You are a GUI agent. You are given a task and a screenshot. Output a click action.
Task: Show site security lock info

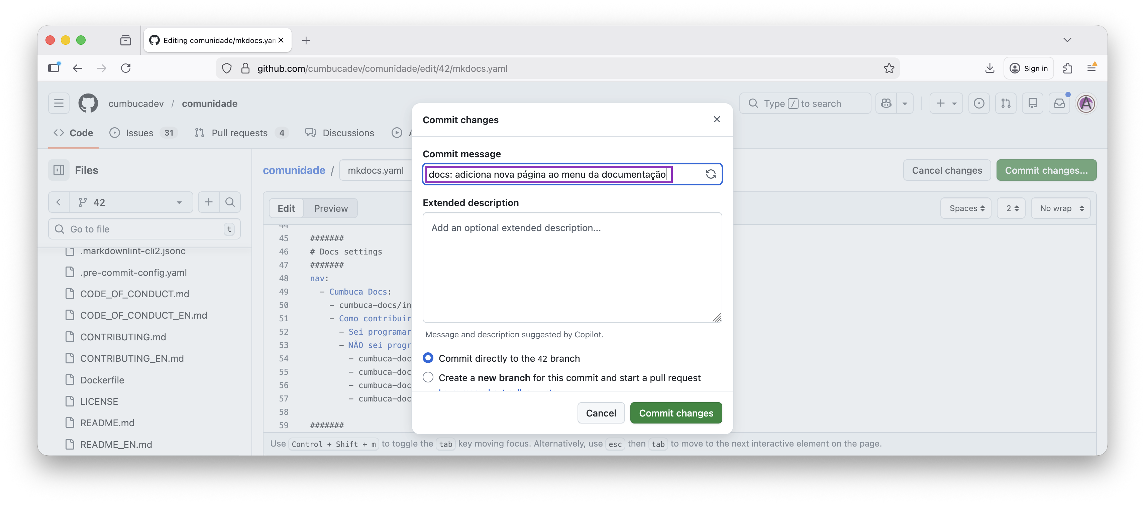pos(245,68)
